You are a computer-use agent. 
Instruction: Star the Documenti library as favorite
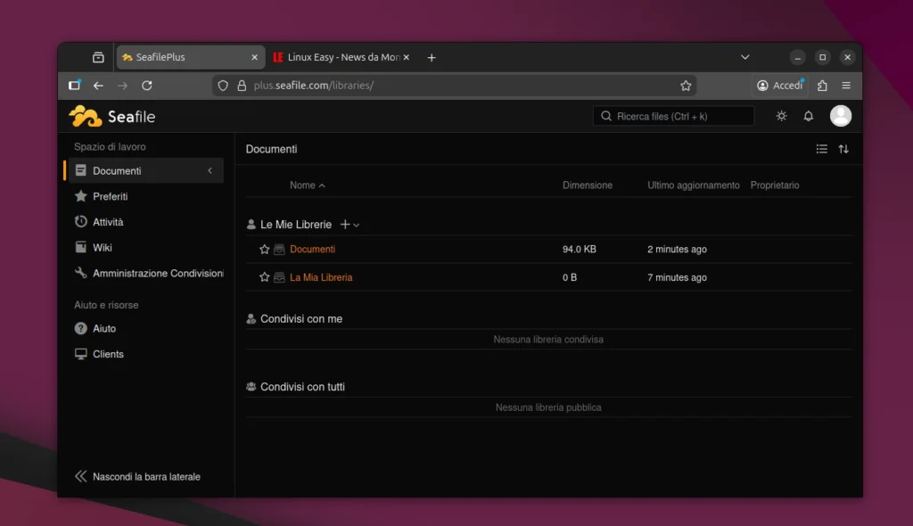(x=264, y=250)
